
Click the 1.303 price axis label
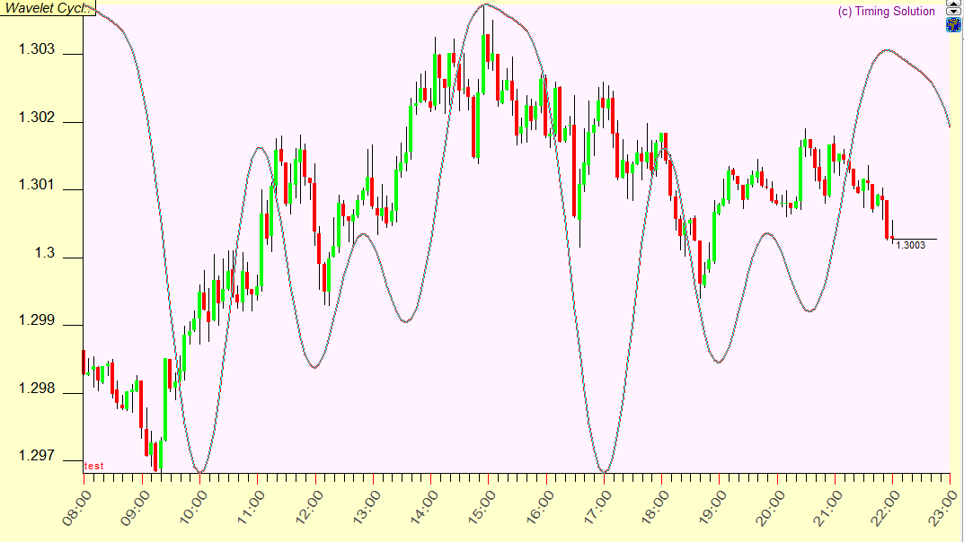(37, 49)
